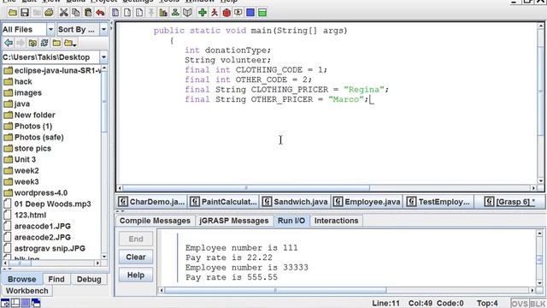Switch to the Find tab
Screen dimensions: 547x308
56,279
